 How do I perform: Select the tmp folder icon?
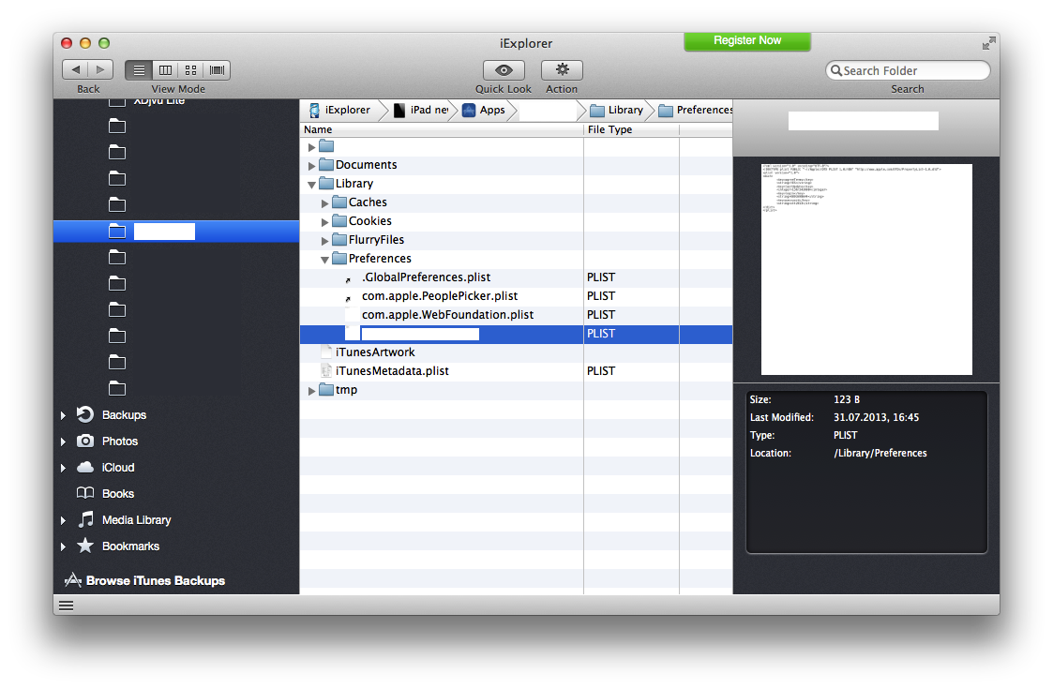click(326, 389)
